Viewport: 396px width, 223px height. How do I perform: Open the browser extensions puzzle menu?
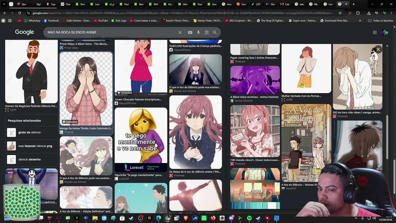point(358,13)
